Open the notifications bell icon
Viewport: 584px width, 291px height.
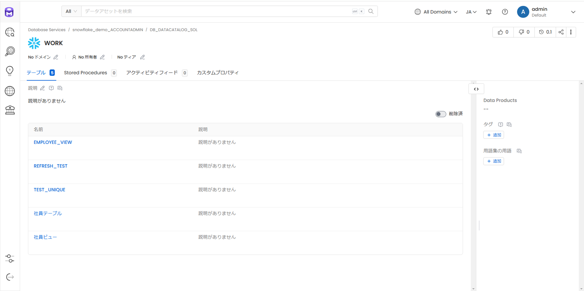[489, 12]
